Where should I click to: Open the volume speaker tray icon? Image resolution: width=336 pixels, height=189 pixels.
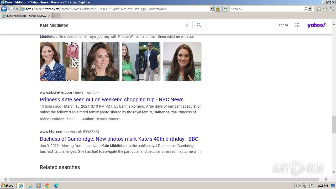point(298,186)
